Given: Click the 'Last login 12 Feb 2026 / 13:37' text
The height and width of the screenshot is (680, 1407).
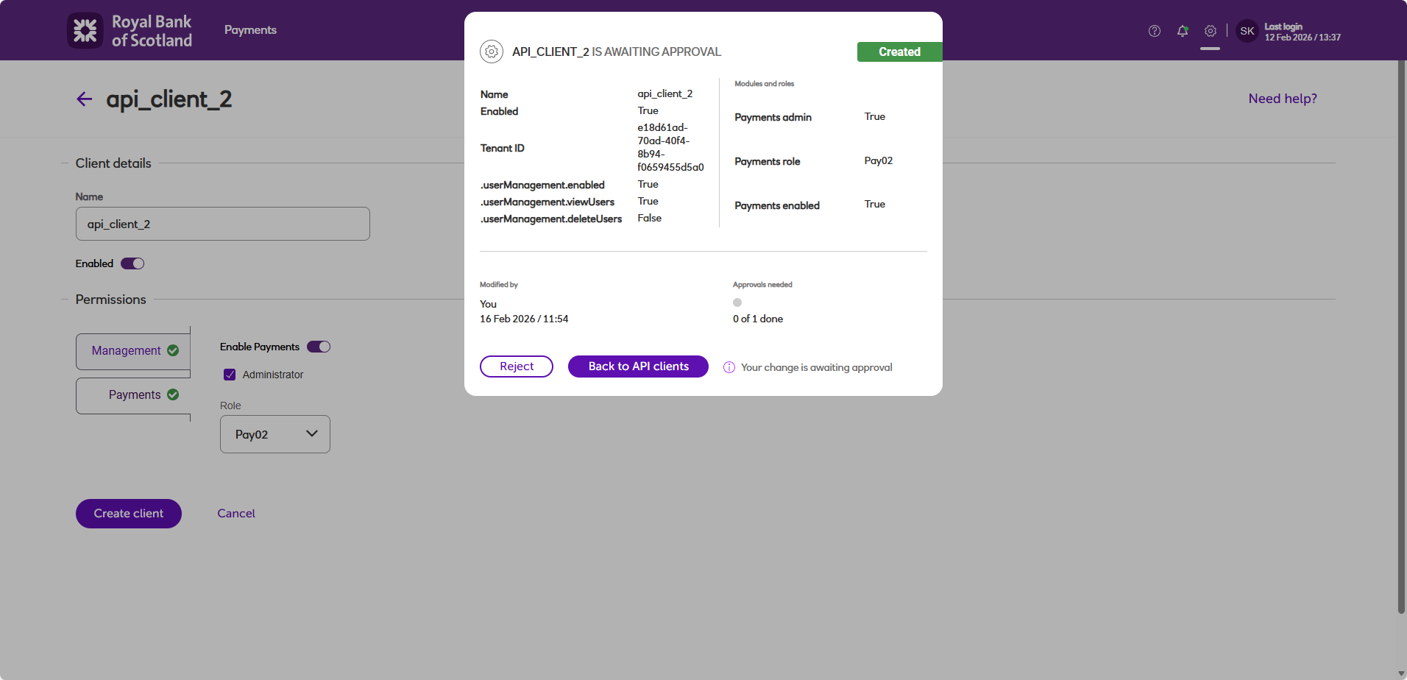Looking at the screenshot, I should pyautogui.click(x=1303, y=32).
